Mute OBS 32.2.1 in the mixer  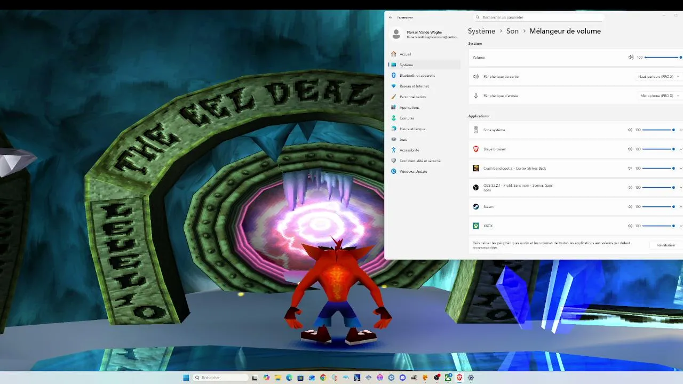pos(630,187)
